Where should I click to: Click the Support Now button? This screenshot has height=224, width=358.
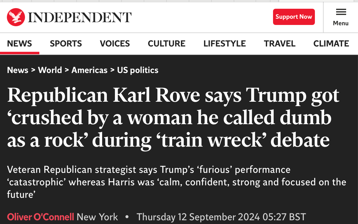coord(294,17)
